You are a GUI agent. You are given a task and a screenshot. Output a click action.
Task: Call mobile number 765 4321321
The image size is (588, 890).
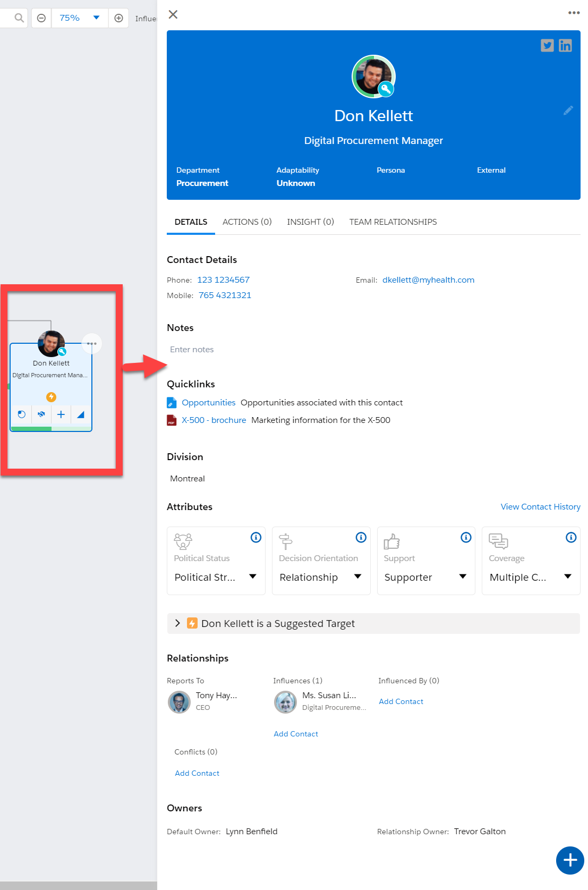[x=225, y=295]
